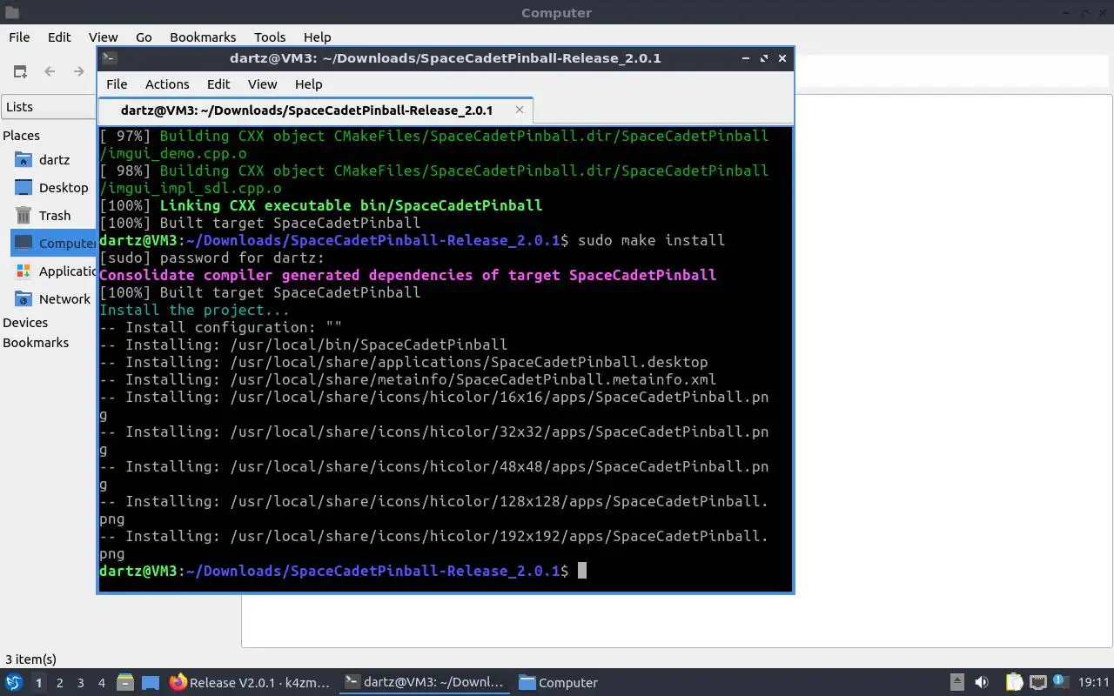Switch to dartz@VM3 terminal taskbar button
Image resolution: width=1114 pixels, height=696 pixels.
[x=425, y=683]
